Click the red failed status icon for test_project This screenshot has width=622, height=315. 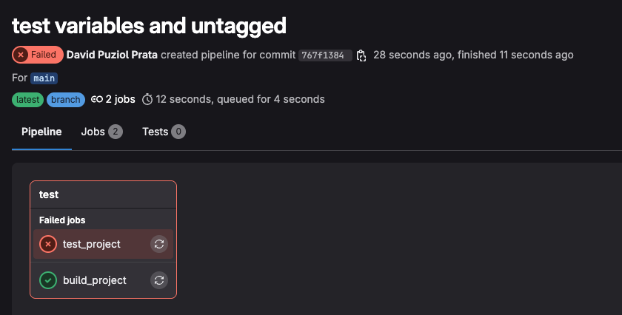click(48, 244)
